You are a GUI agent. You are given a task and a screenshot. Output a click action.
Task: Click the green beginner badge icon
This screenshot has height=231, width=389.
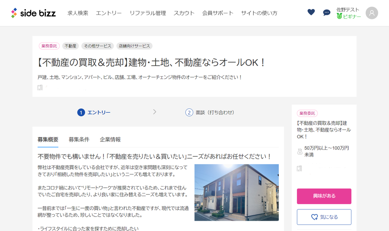click(339, 16)
